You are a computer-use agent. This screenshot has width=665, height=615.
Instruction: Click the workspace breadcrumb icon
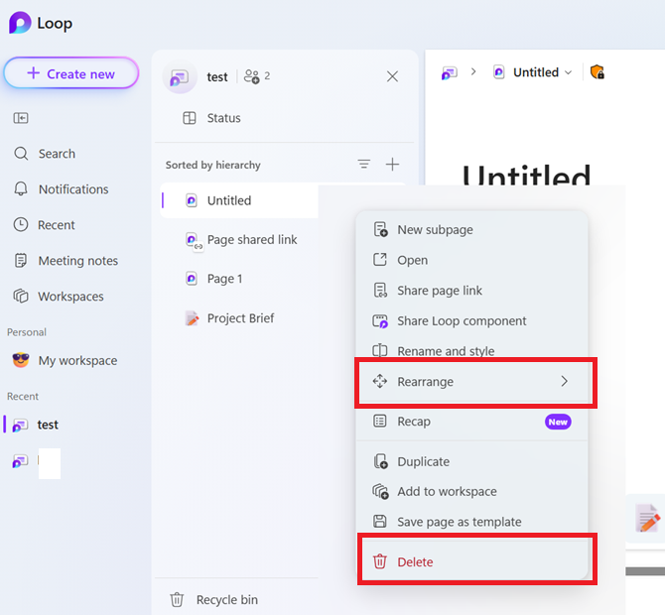[450, 72]
